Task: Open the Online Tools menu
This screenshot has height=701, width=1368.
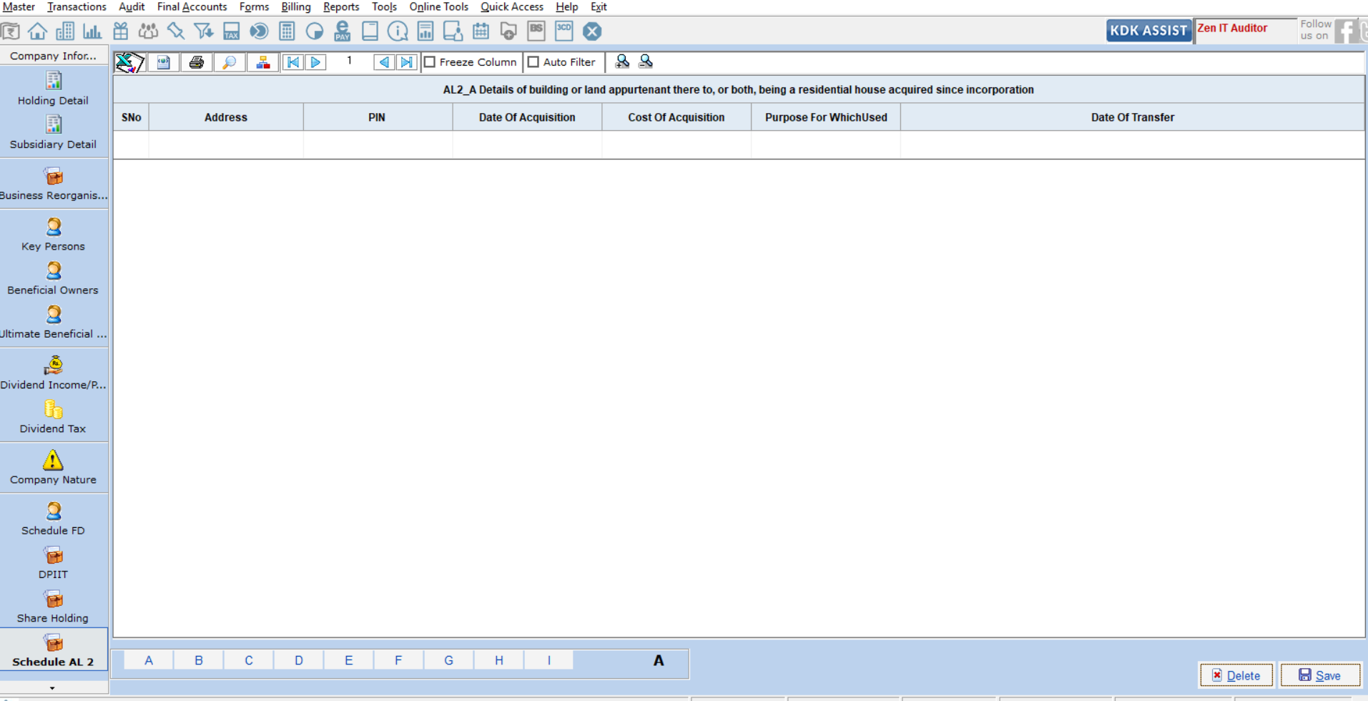Action: 438,6
